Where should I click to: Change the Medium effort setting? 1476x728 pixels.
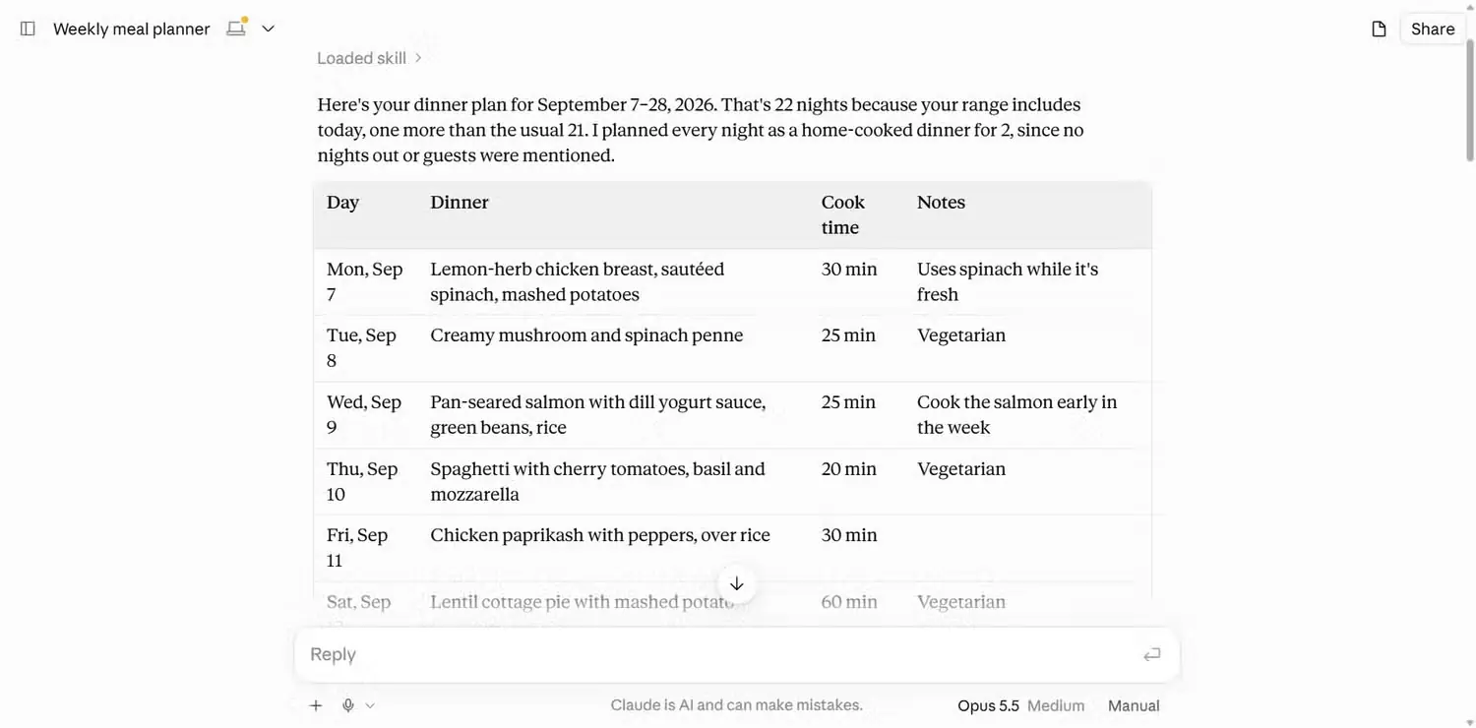(x=1056, y=705)
